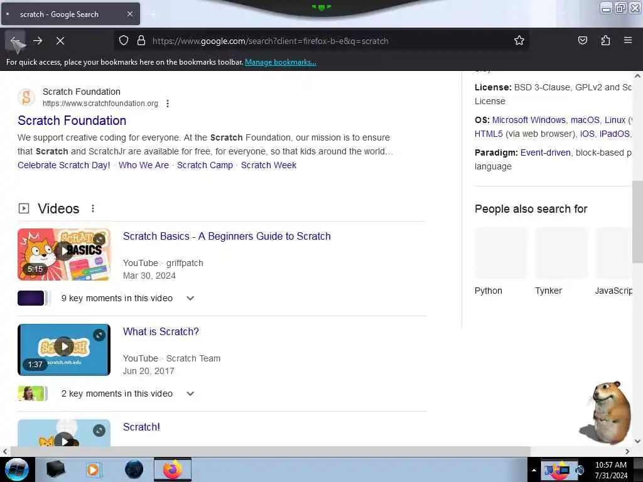Open Who We Are sitelink

coord(144,165)
